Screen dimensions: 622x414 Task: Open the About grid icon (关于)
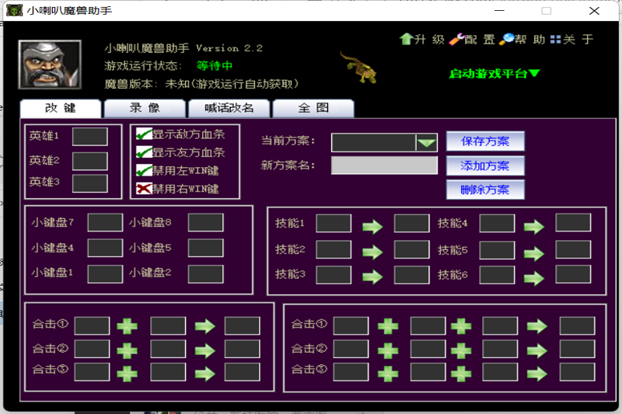tap(555, 39)
